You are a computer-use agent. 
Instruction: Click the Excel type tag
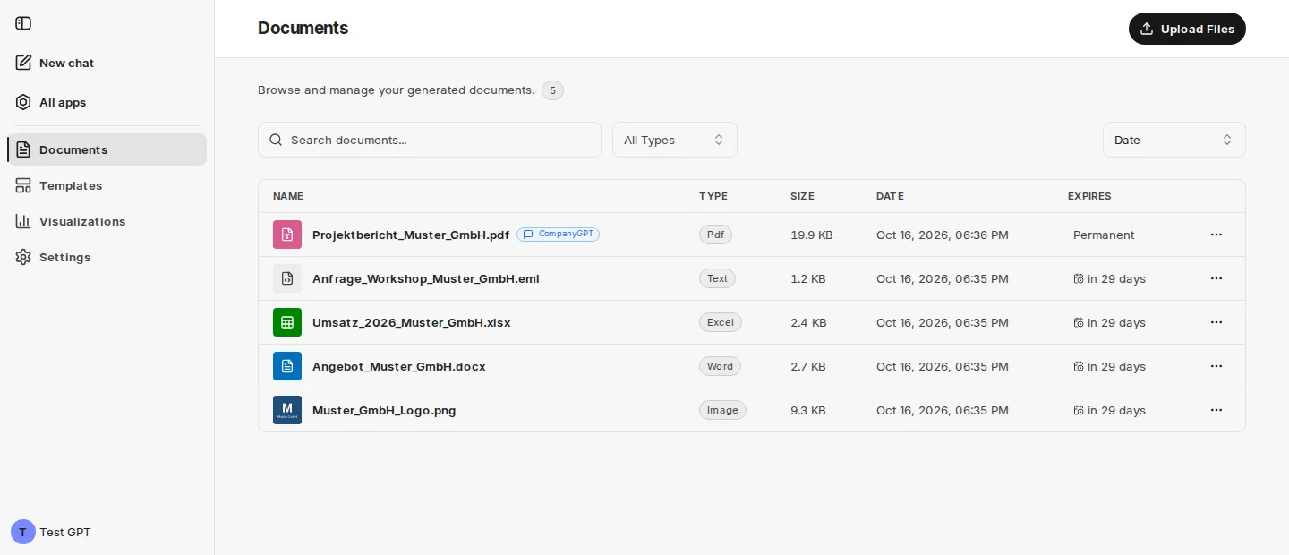coord(721,322)
